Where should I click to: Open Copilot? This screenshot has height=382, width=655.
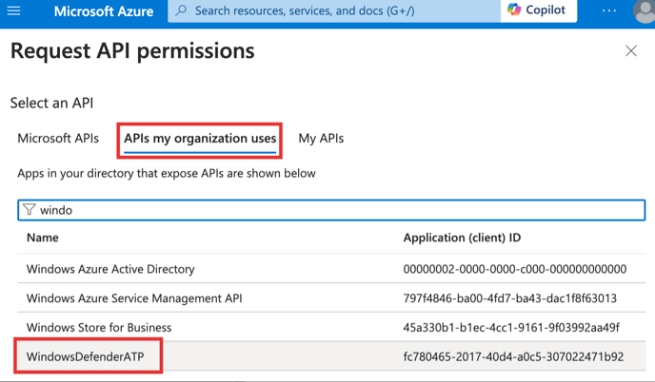point(539,10)
